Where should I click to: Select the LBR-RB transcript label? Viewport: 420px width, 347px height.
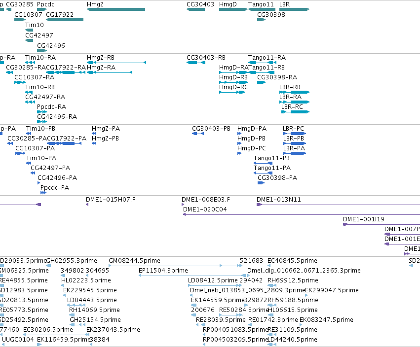point(290,87)
